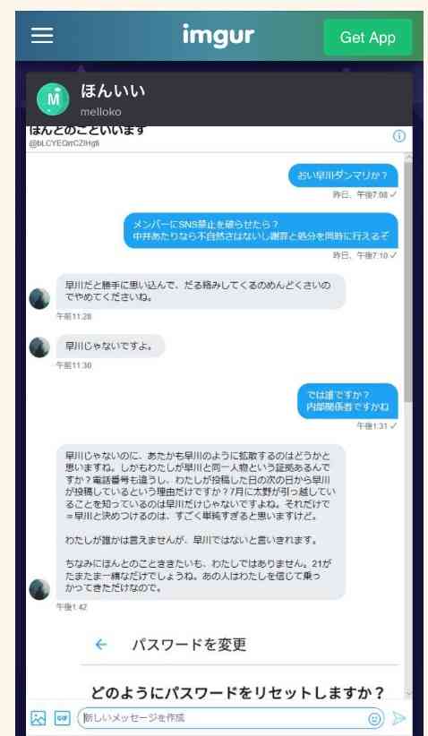Click the avatar beside the long grey message
Screen dimensions: 428x736
[x=39, y=589]
